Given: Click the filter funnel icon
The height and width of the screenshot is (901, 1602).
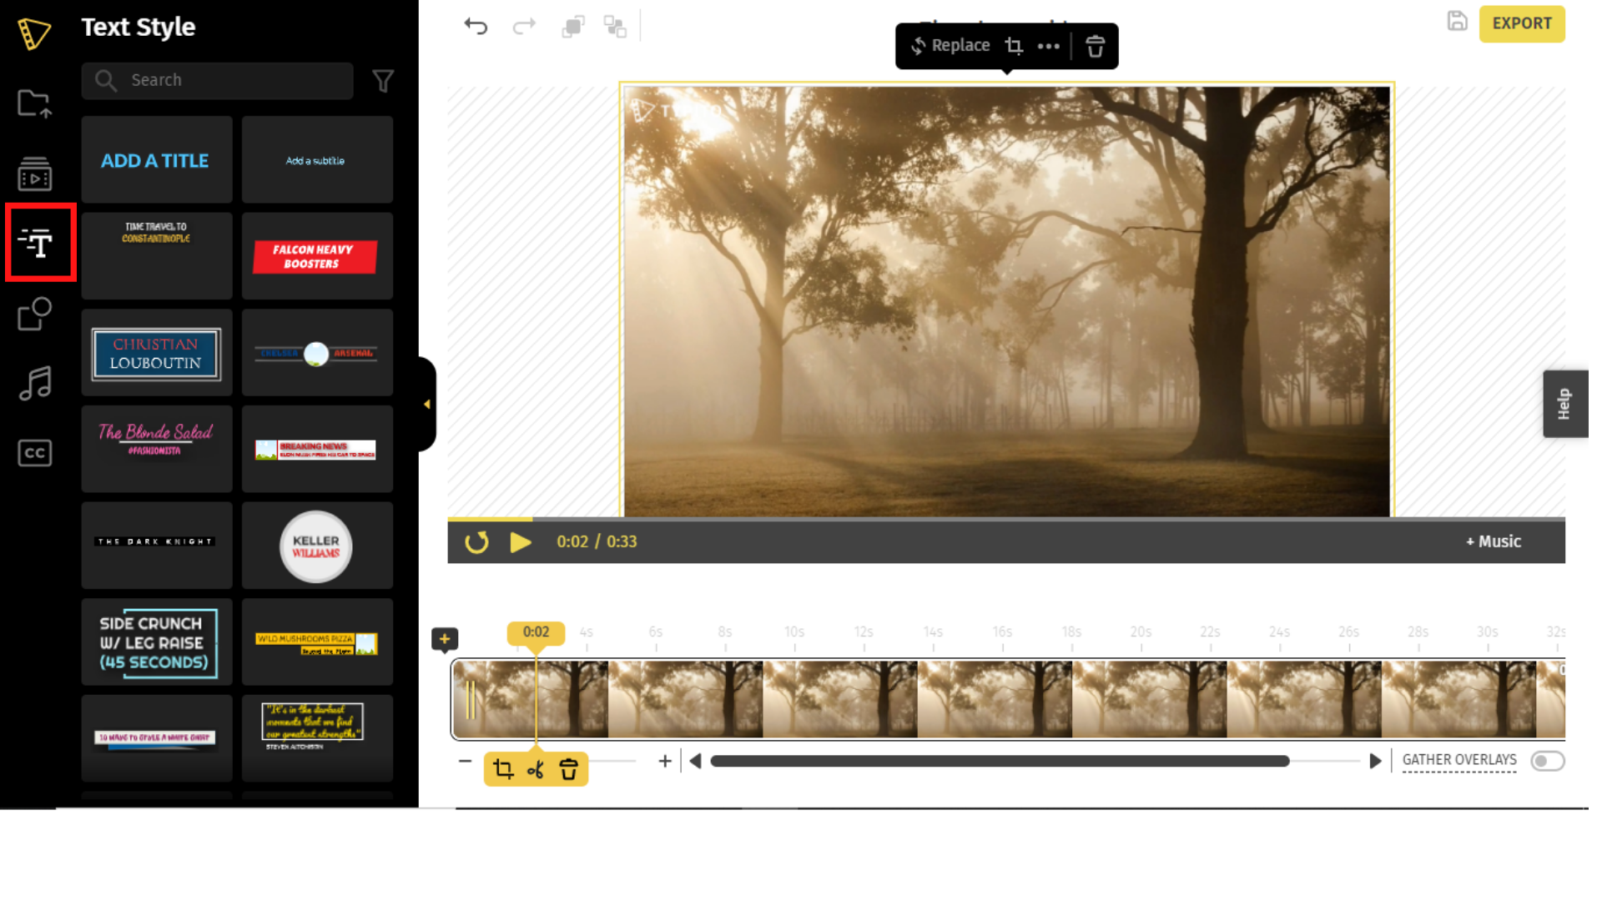Looking at the screenshot, I should 383,81.
